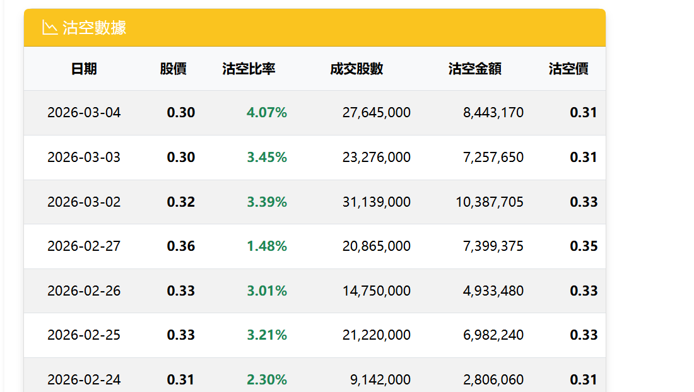Click the 沽空金額 column header

pyautogui.click(x=475, y=69)
